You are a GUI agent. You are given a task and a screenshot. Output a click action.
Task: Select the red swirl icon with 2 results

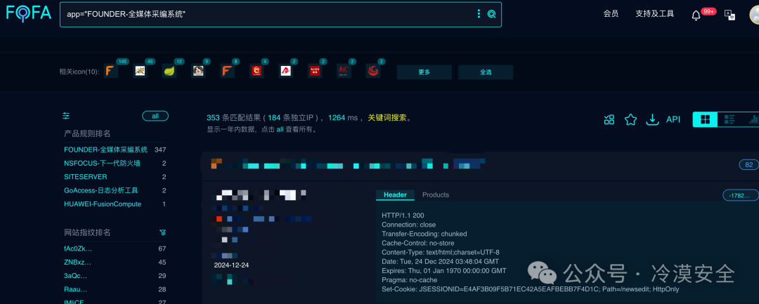372,71
